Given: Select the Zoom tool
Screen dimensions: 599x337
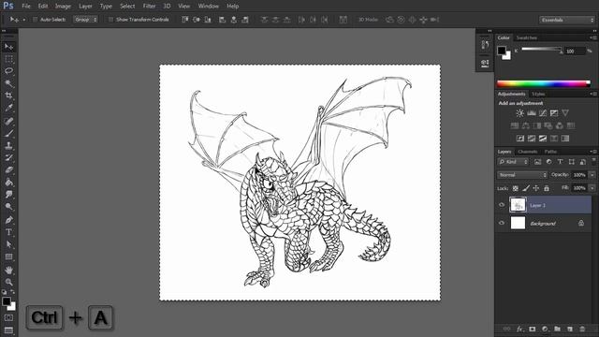Looking at the screenshot, I should pos(8,283).
